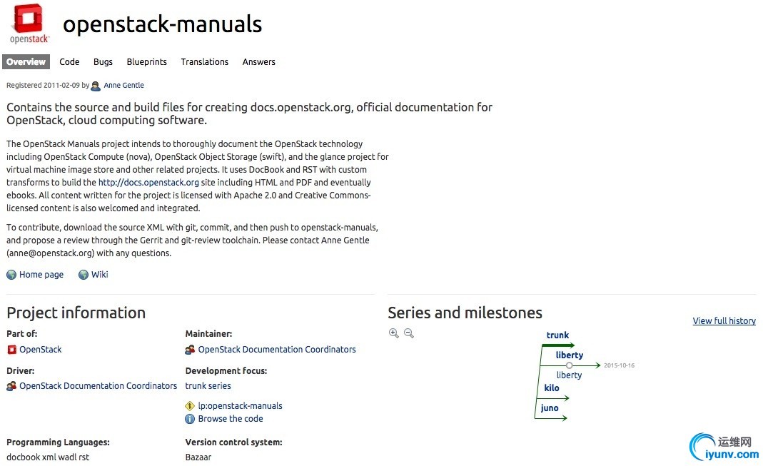Go to the Blueprints tab
Image resolution: width=763 pixels, height=466 pixels.
point(146,62)
